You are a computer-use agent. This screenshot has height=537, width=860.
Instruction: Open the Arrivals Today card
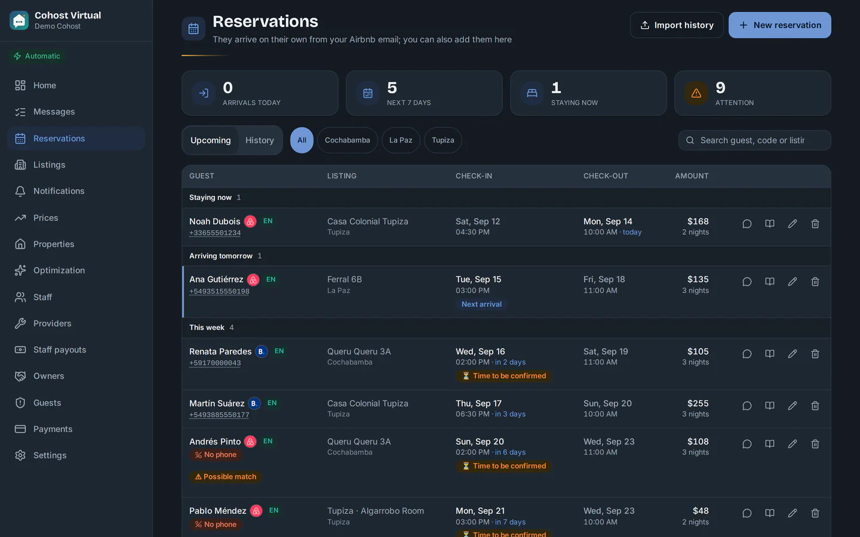(x=260, y=93)
